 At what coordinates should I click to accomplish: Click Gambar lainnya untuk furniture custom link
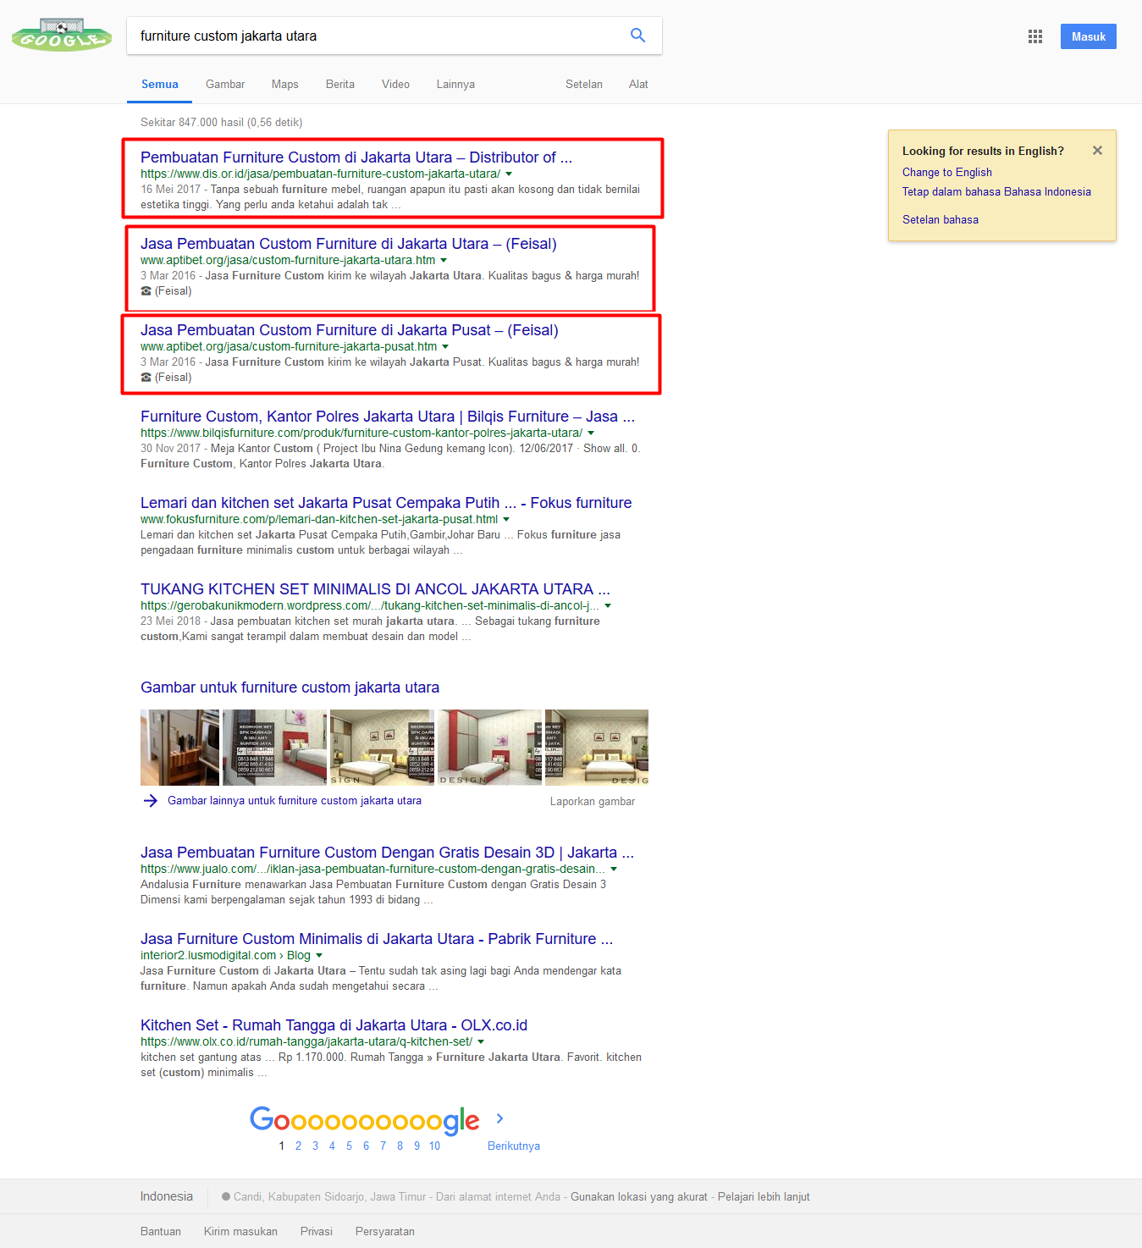[295, 801]
